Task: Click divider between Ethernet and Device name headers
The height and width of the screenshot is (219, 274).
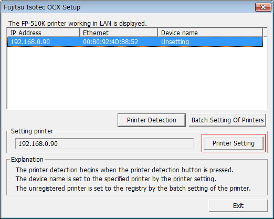Action: click(157, 33)
